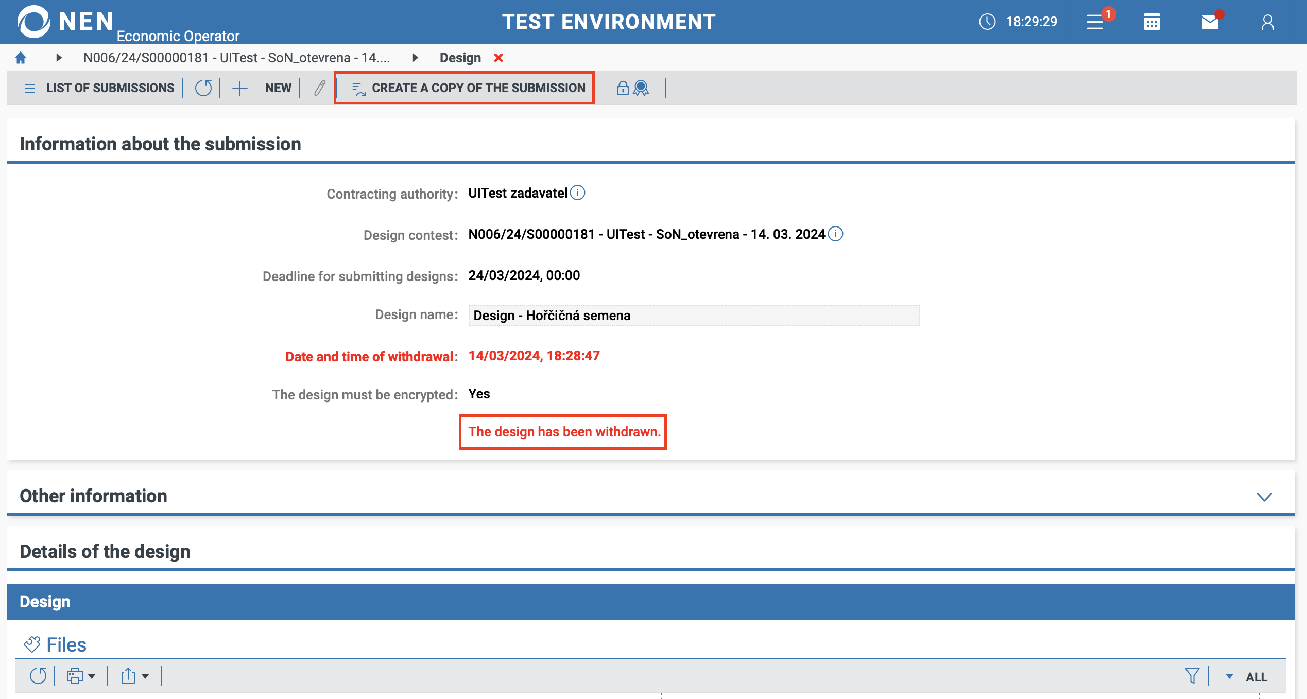Open the calendar icon in the header

point(1151,22)
